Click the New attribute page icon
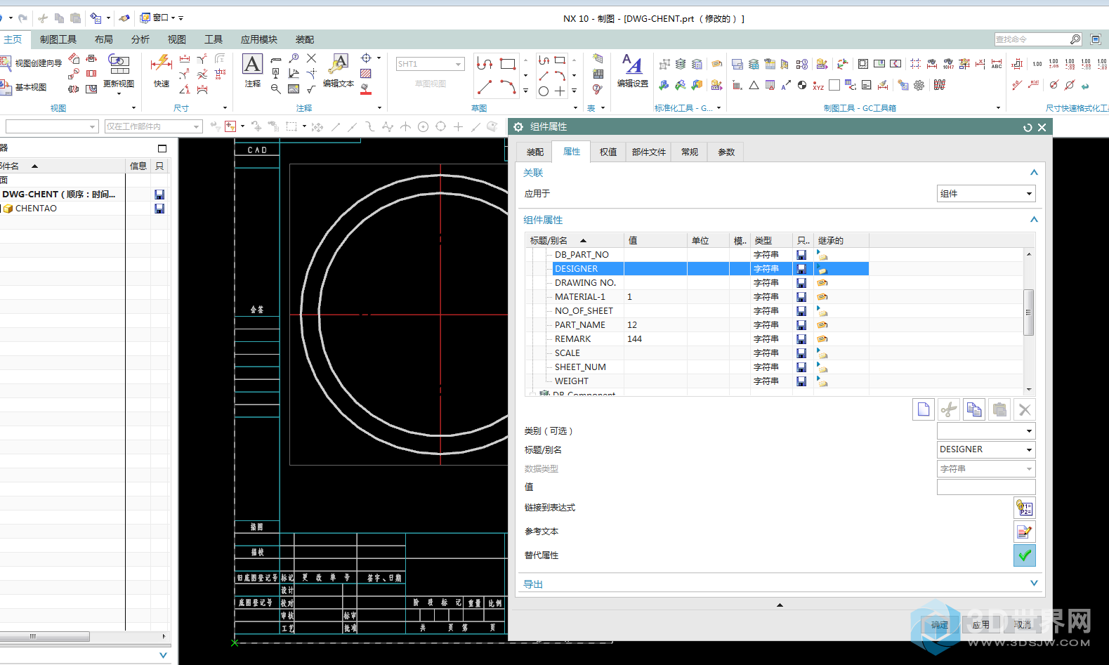 click(924, 409)
